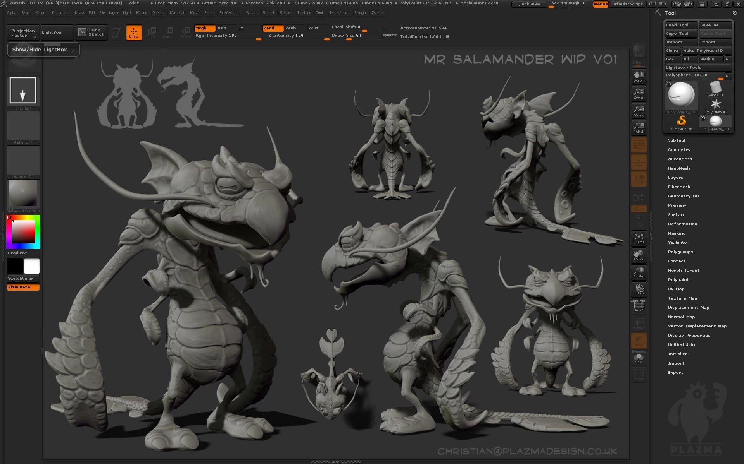
Task: Open the Render menu
Action: point(252,13)
